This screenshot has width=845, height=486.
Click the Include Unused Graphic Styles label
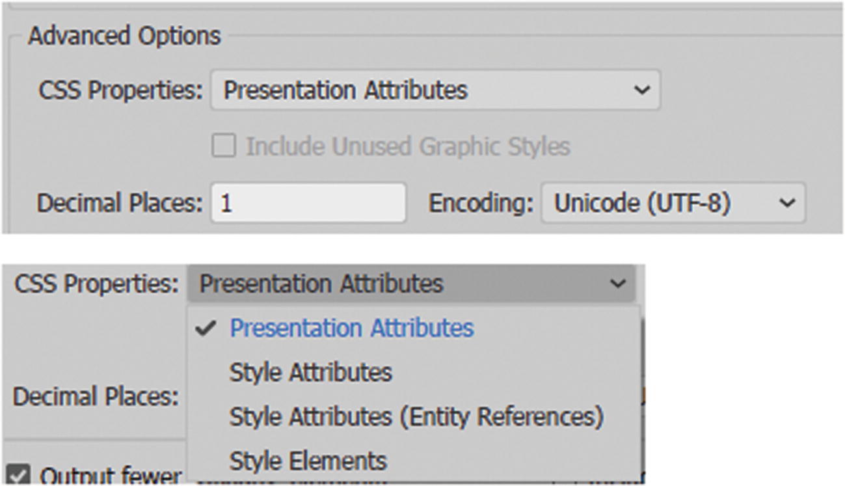pos(408,146)
